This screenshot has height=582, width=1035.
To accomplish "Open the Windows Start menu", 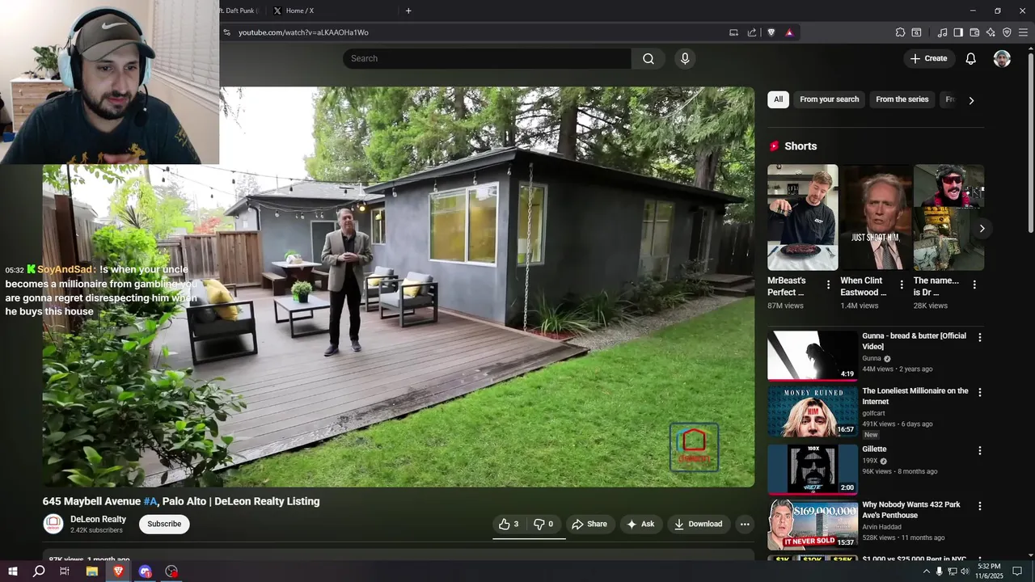I will coord(13,571).
